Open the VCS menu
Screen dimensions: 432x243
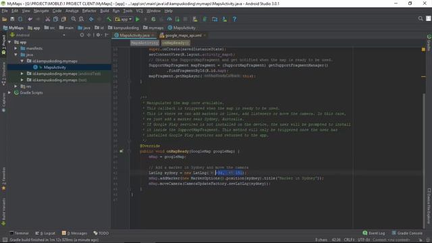[140, 11]
